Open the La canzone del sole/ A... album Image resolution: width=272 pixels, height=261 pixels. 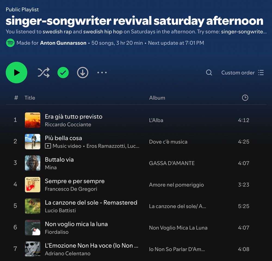(x=177, y=206)
